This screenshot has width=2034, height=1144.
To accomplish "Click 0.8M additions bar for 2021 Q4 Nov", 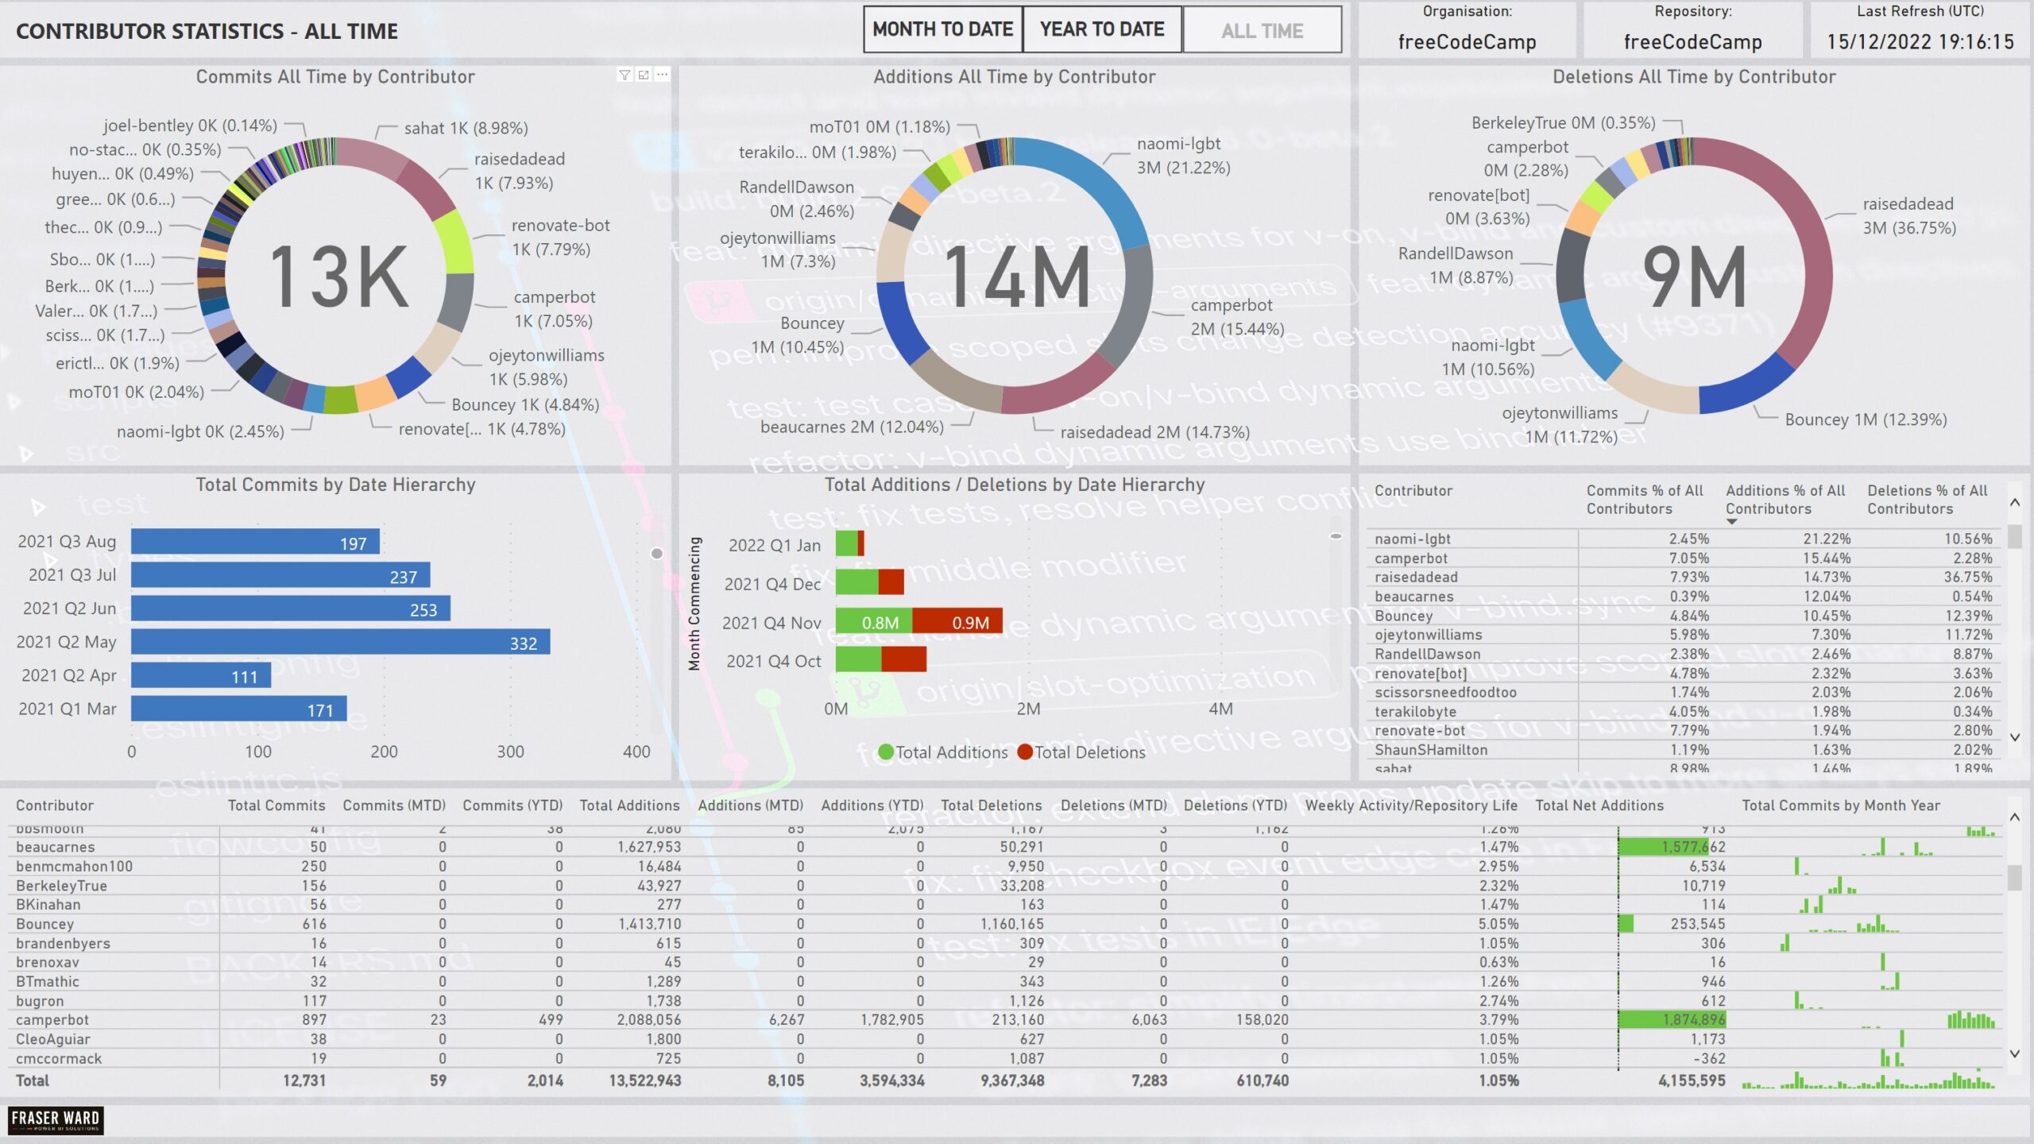I will click(x=874, y=621).
